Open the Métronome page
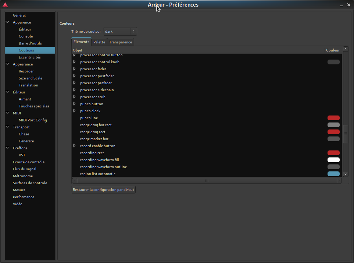Screen dimensions: 354x263 tap(23, 176)
